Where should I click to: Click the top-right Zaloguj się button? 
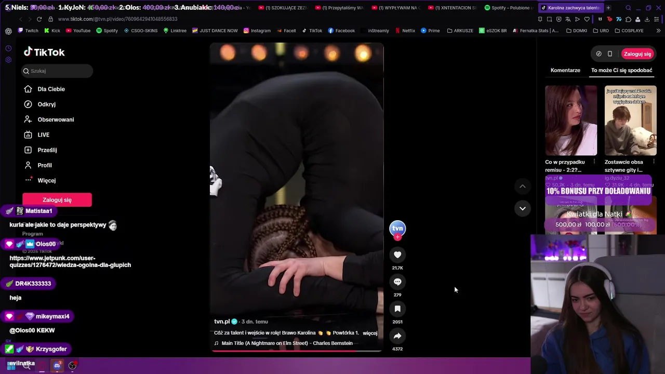coord(637,54)
